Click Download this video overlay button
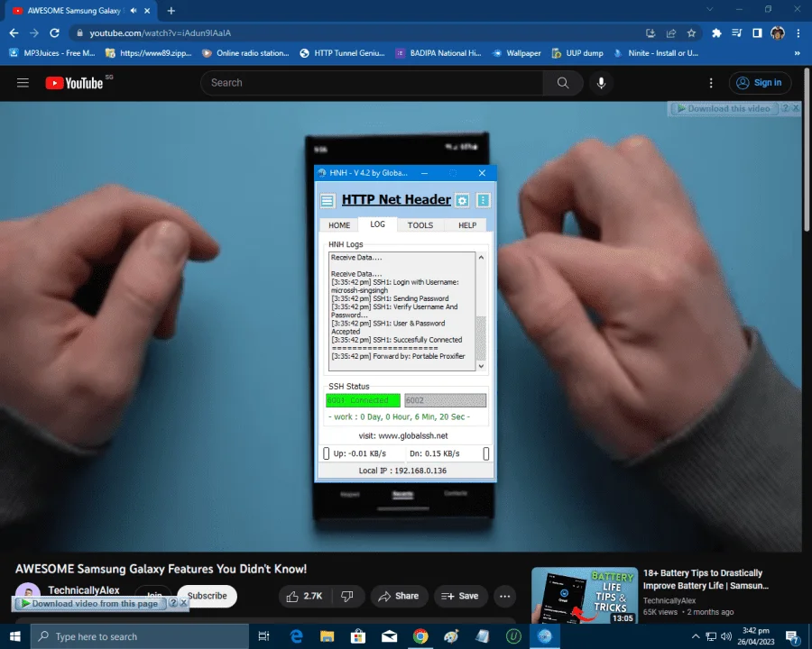Image resolution: width=812 pixels, height=649 pixels. pos(724,109)
